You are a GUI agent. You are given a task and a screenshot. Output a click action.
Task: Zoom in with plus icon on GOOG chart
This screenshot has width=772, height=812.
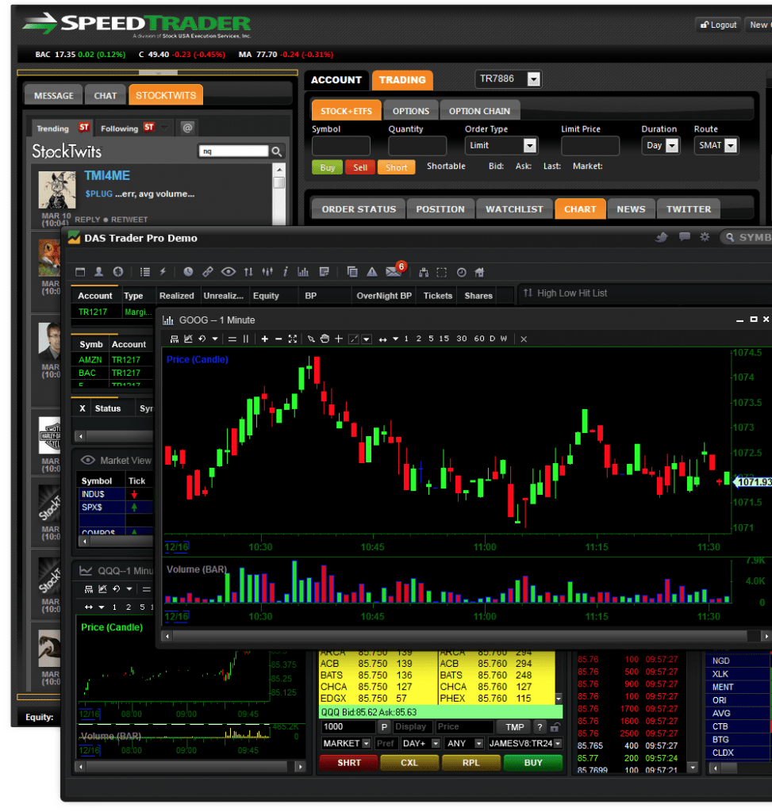point(265,339)
